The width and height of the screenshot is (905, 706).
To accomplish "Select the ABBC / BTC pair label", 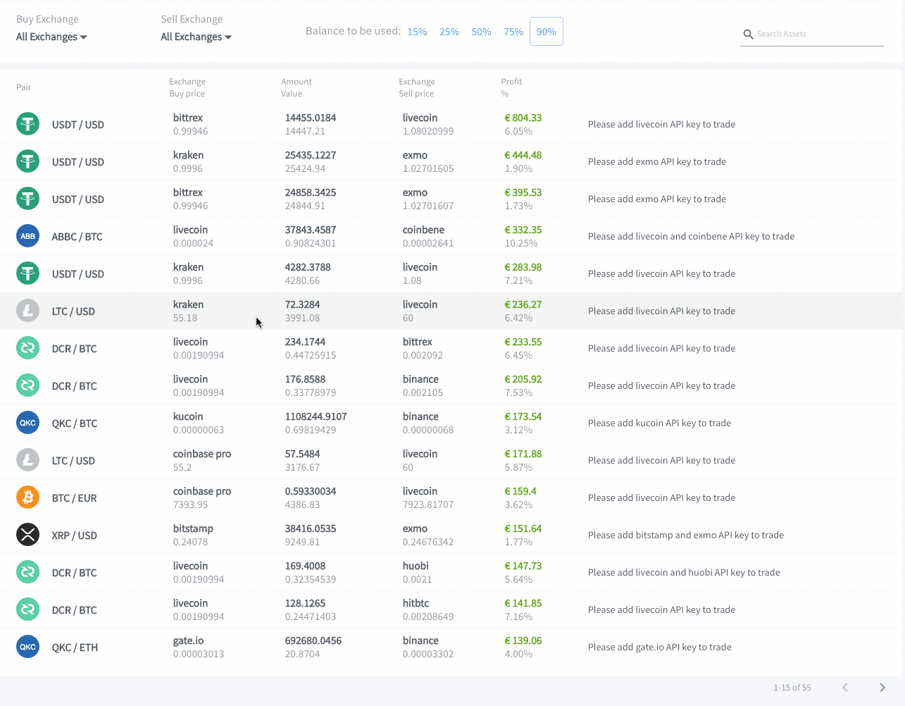I will [x=77, y=237].
